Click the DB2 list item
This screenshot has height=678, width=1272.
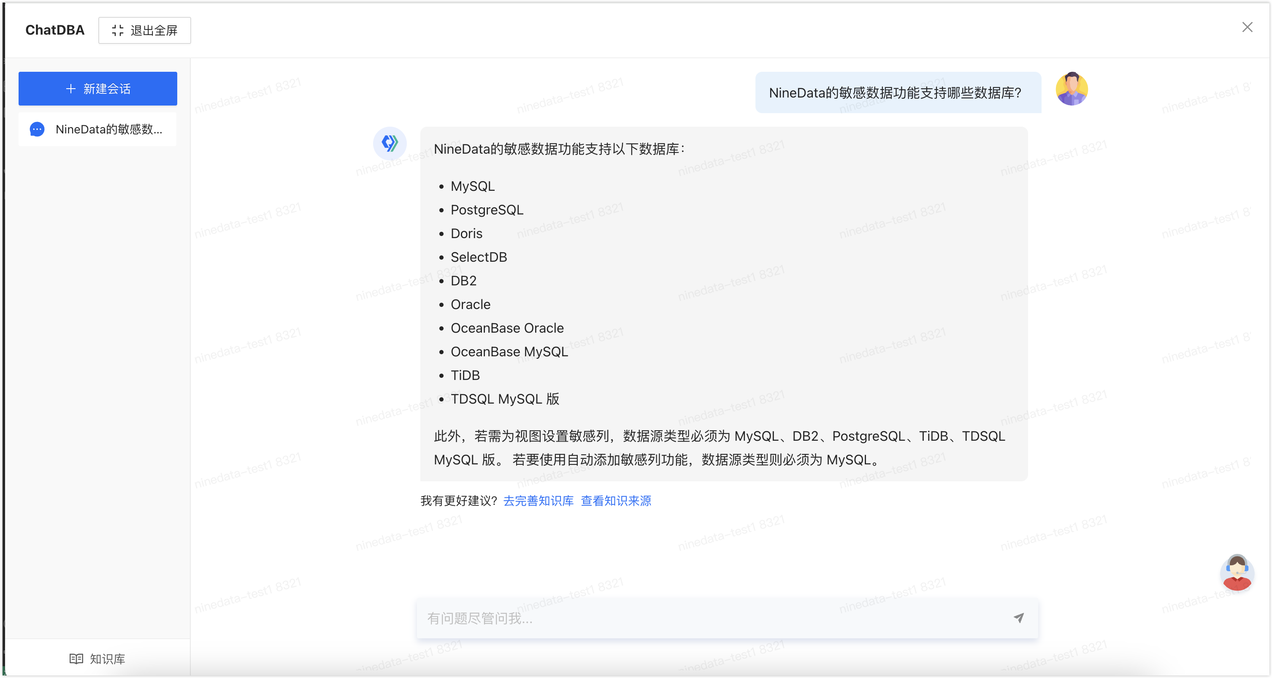(x=463, y=281)
